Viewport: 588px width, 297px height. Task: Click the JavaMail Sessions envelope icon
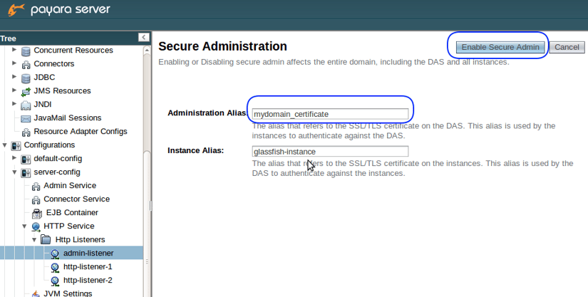click(26, 118)
